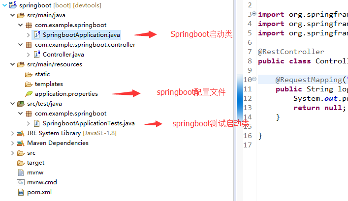
Task: Collapse com.example.springboot package under src/test/java
Action: click(x=20, y=114)
